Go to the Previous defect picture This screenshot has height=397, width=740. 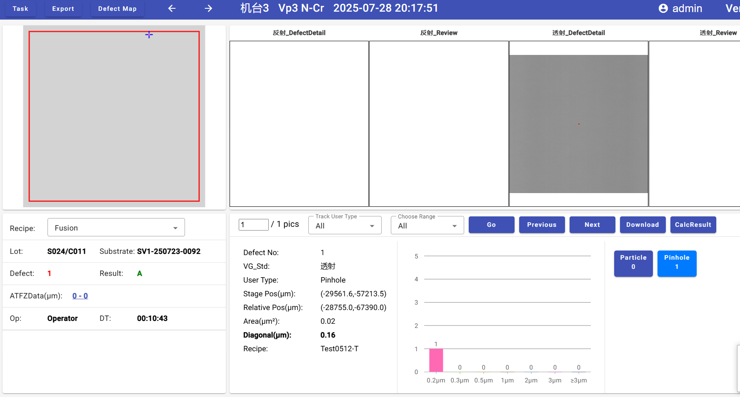tap(542, 225)
